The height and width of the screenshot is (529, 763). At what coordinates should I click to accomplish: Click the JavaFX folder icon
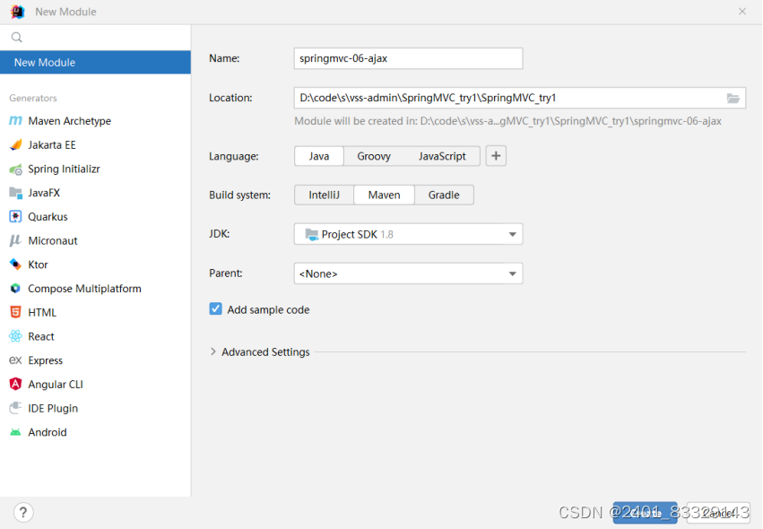pos(15,193)
